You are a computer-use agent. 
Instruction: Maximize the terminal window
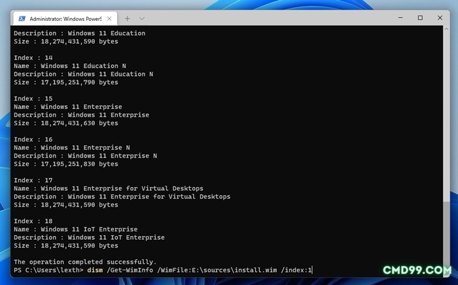[420, 18]
